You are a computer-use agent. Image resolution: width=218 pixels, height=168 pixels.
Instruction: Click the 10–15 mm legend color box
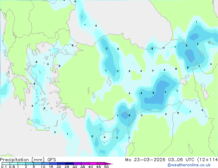45,164
